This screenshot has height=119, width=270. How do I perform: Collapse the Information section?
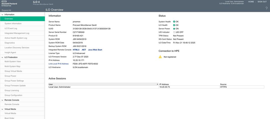(2, 15)
